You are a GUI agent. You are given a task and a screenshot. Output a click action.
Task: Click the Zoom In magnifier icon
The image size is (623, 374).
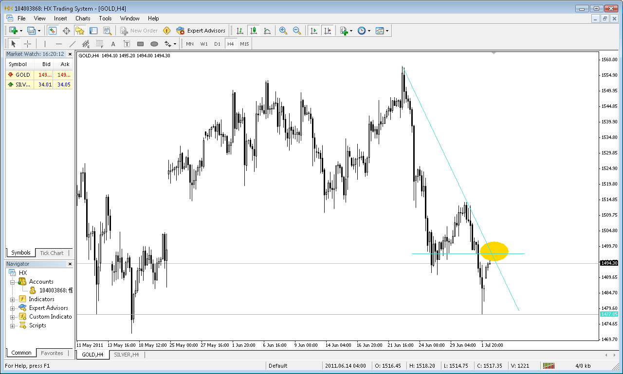click(x=283, y=31)
